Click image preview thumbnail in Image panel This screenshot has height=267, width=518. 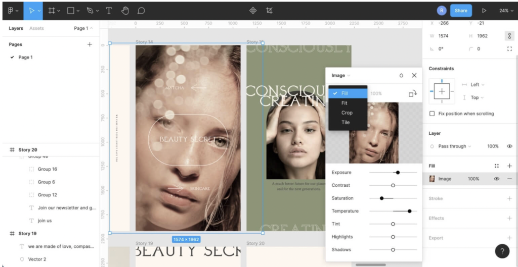(x=374, y=133)
